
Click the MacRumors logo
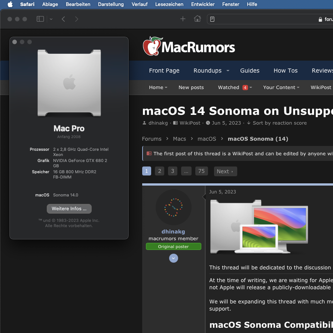tap(189, 46)
